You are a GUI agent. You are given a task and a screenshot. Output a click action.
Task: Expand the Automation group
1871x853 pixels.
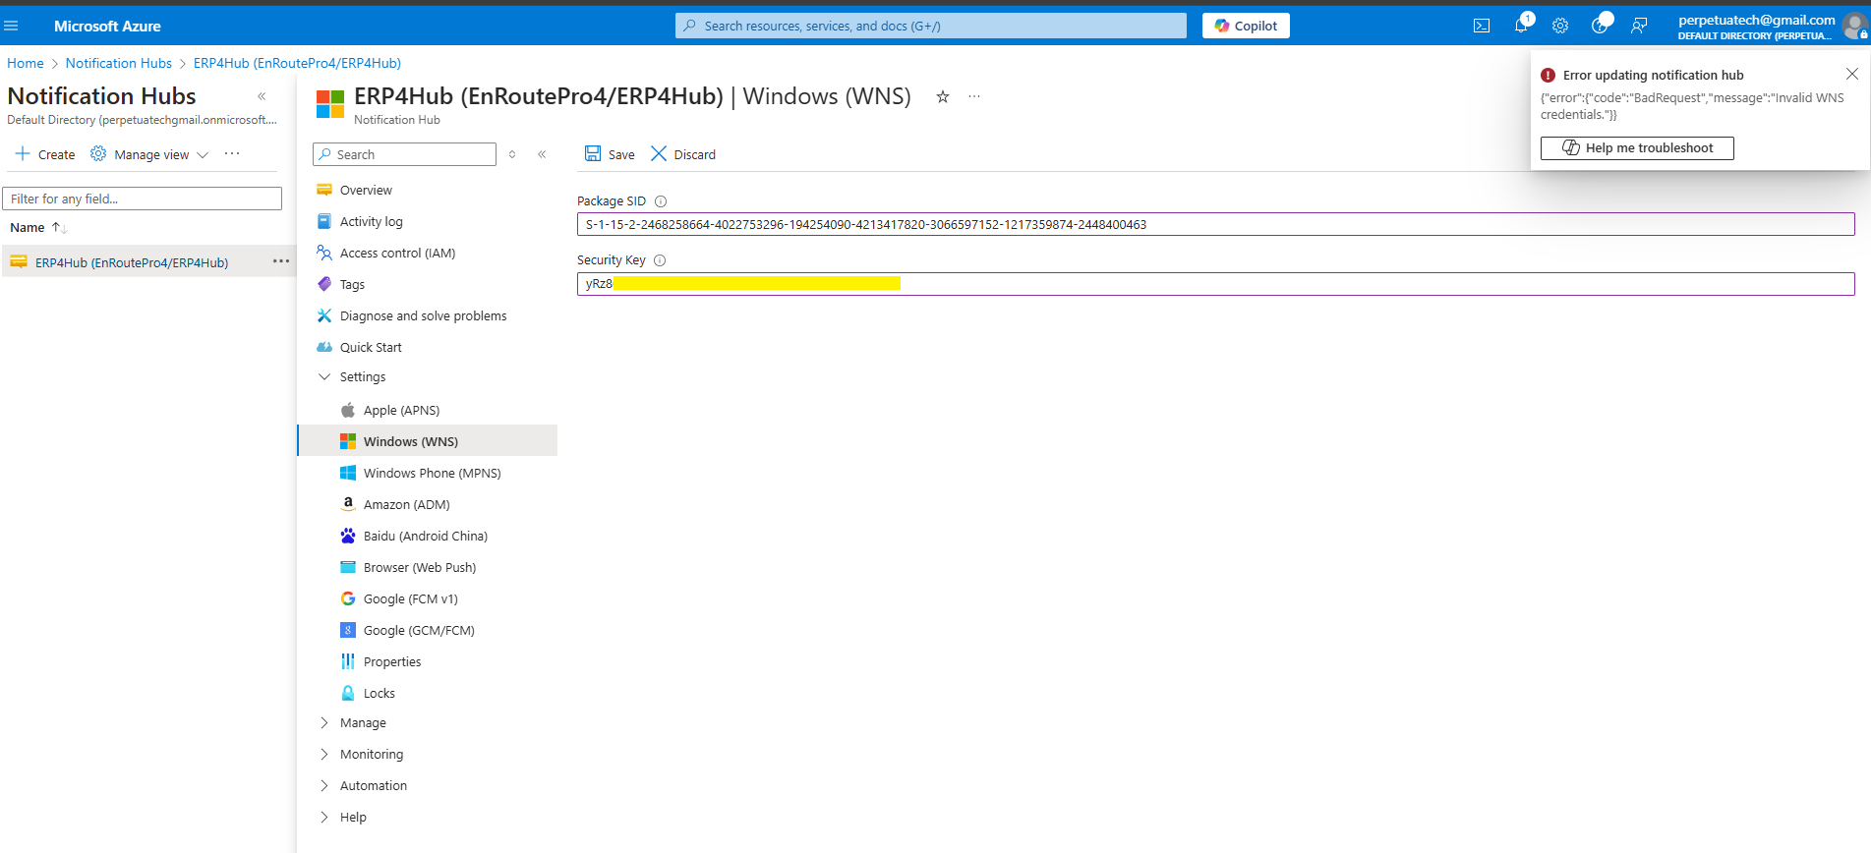coord(373,785)
